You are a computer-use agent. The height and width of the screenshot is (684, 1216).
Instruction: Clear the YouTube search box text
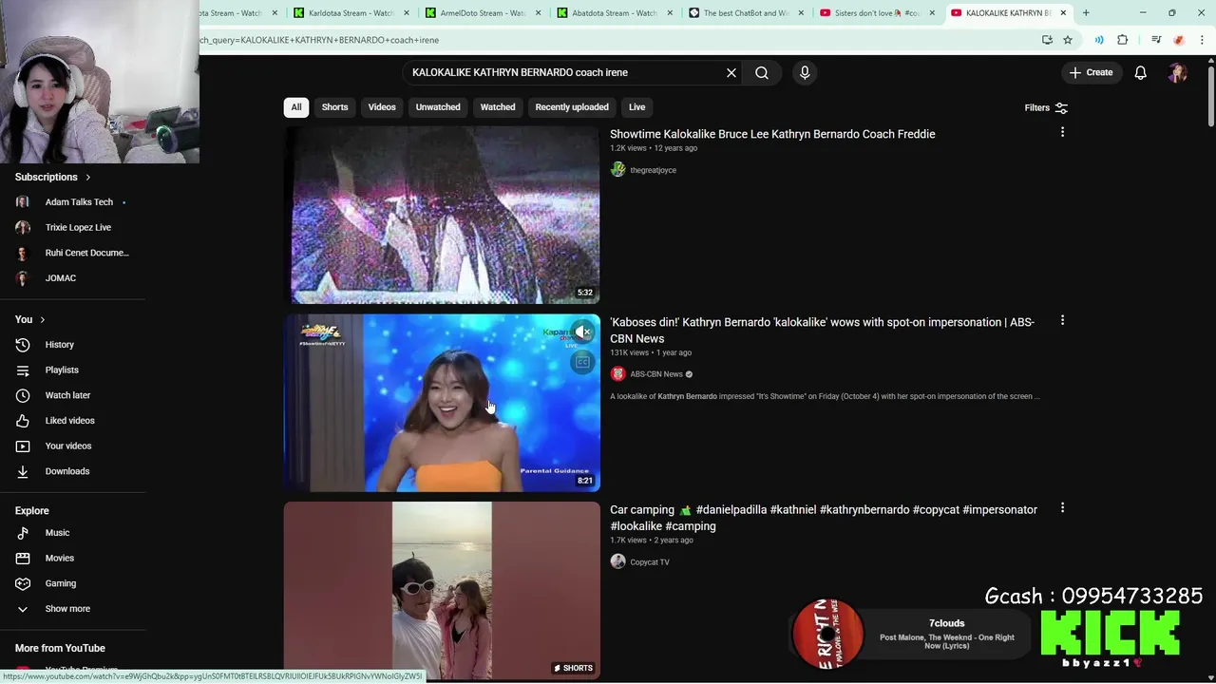[731, 72]
